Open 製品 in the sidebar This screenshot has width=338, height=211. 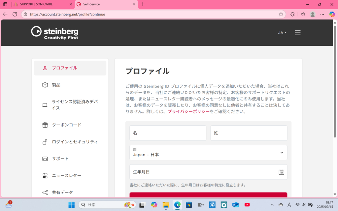56,85
